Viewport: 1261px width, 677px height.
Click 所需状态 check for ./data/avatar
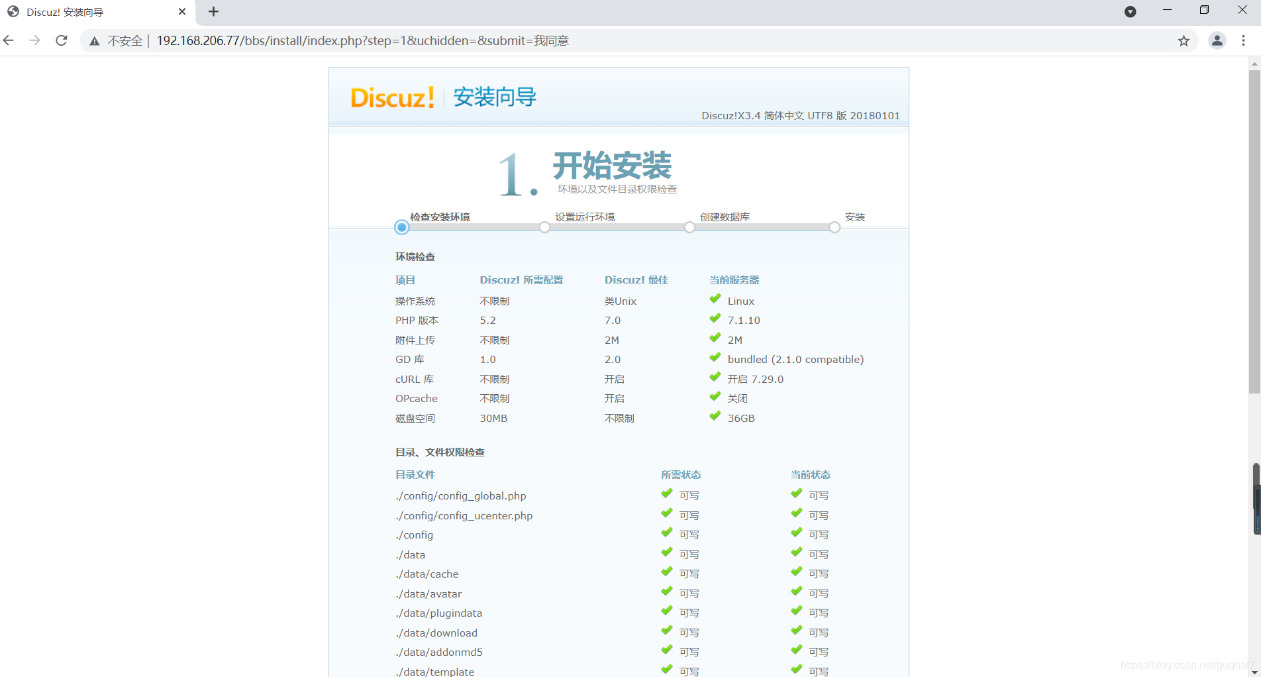tap(667, 592)
